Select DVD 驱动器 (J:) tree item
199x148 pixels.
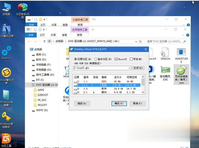pos(42,85)
